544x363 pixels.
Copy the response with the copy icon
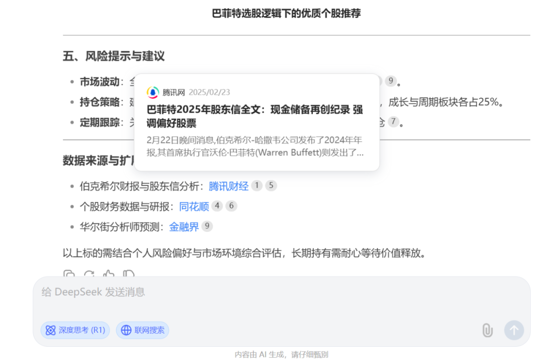69,274
